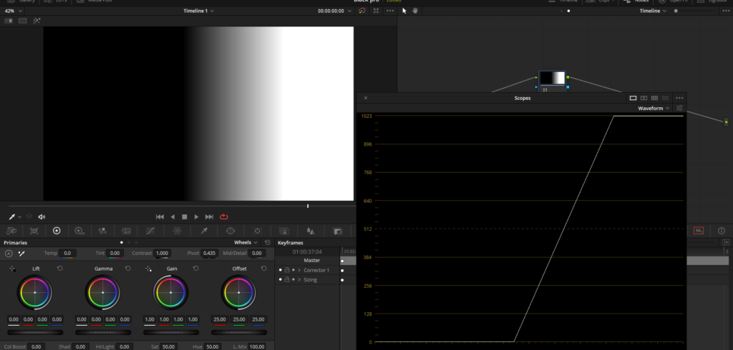Click the Scopes palette icon highlighted red
This screenshot has width=733, height=350.
(699, 231)
